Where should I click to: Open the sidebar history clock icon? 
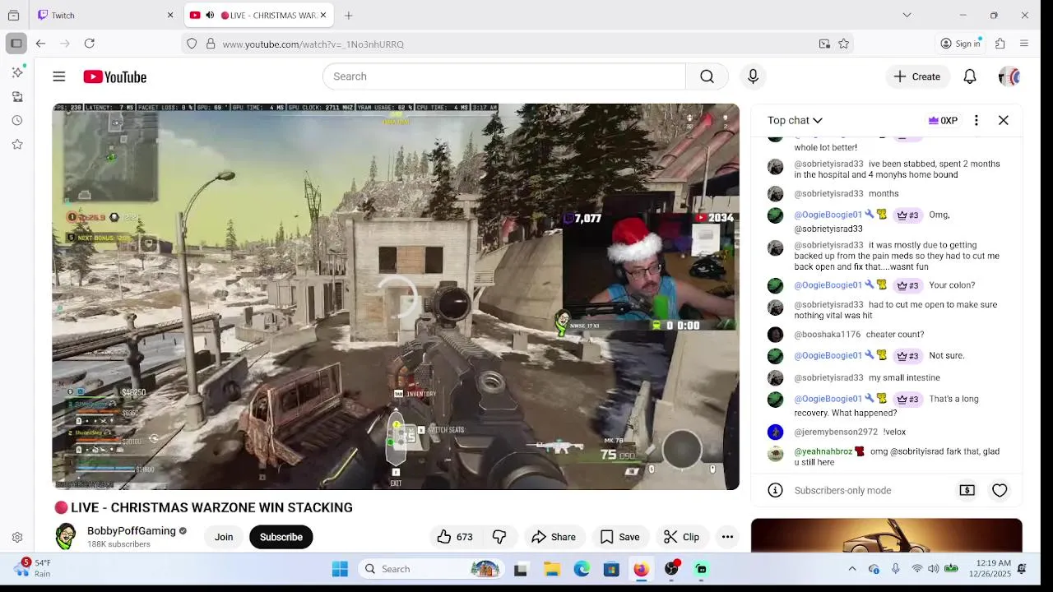click(17, 120)
